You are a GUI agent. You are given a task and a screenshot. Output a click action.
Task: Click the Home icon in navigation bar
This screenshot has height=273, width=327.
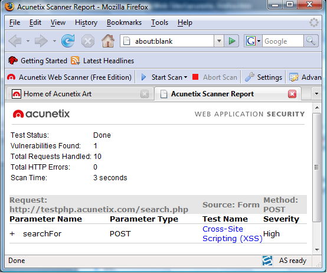(108, 41)
